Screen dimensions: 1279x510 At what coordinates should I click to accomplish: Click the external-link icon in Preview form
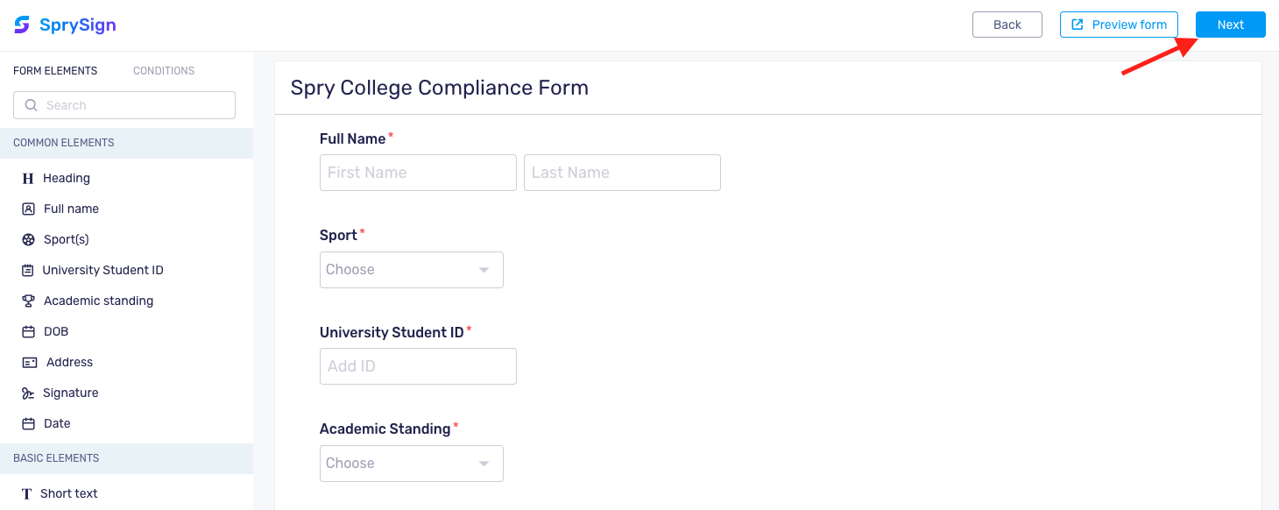pyautogui.click(x=1078, y=25)
